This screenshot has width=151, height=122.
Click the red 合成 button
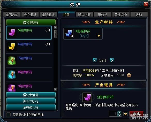[x=136, y=114]
